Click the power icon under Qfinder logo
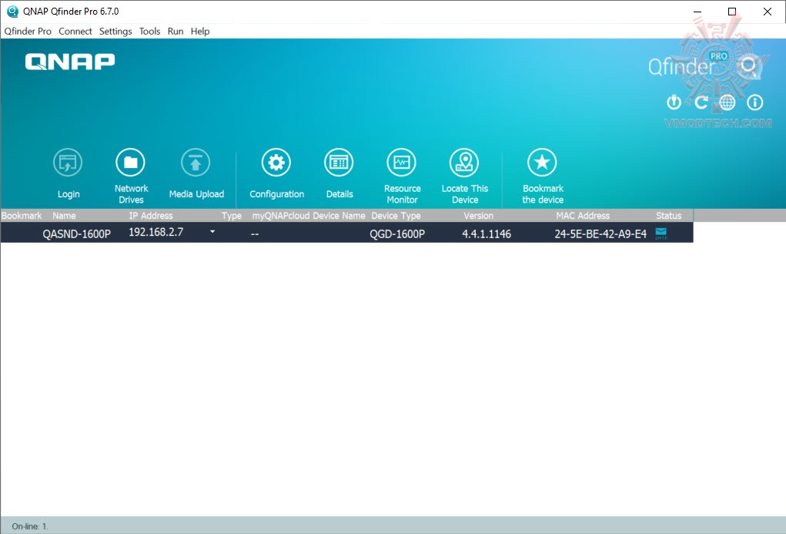 click(x=674, y=102)
